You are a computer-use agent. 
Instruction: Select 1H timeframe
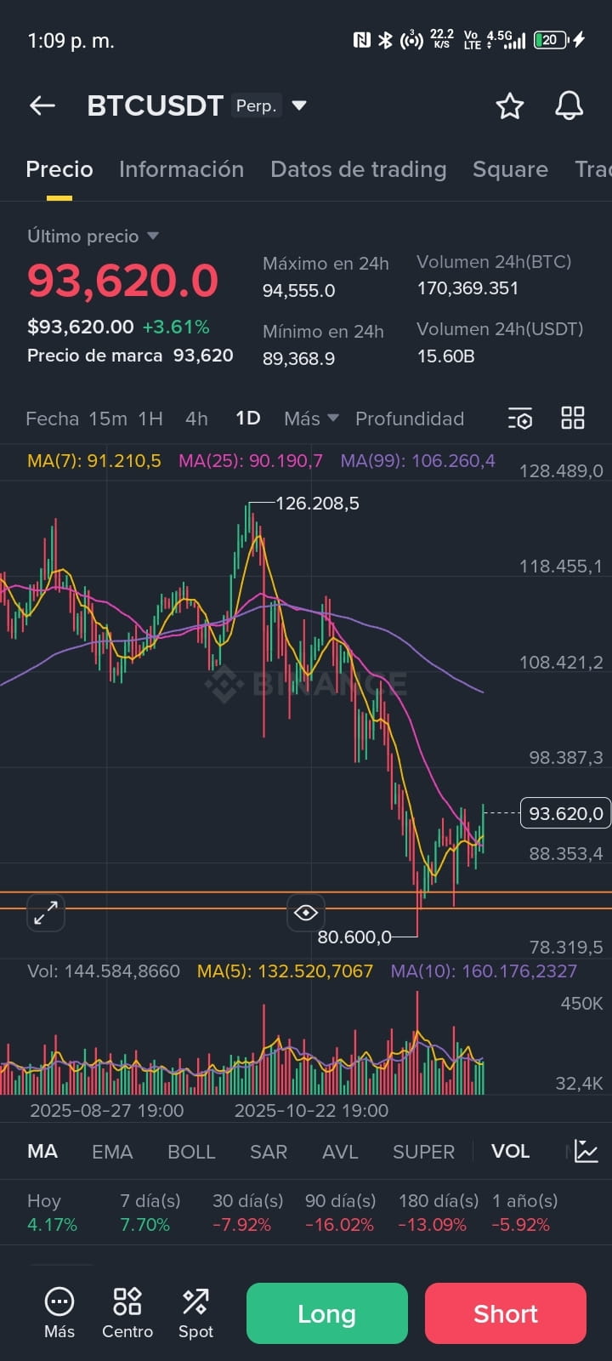[150, 419]
